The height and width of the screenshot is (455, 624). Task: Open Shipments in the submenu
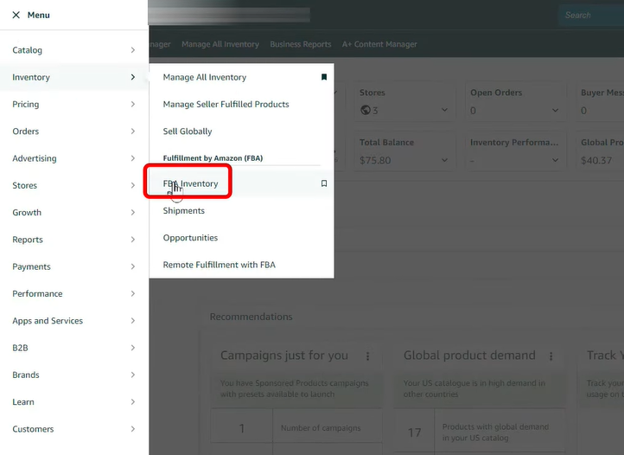pos(183,211)
